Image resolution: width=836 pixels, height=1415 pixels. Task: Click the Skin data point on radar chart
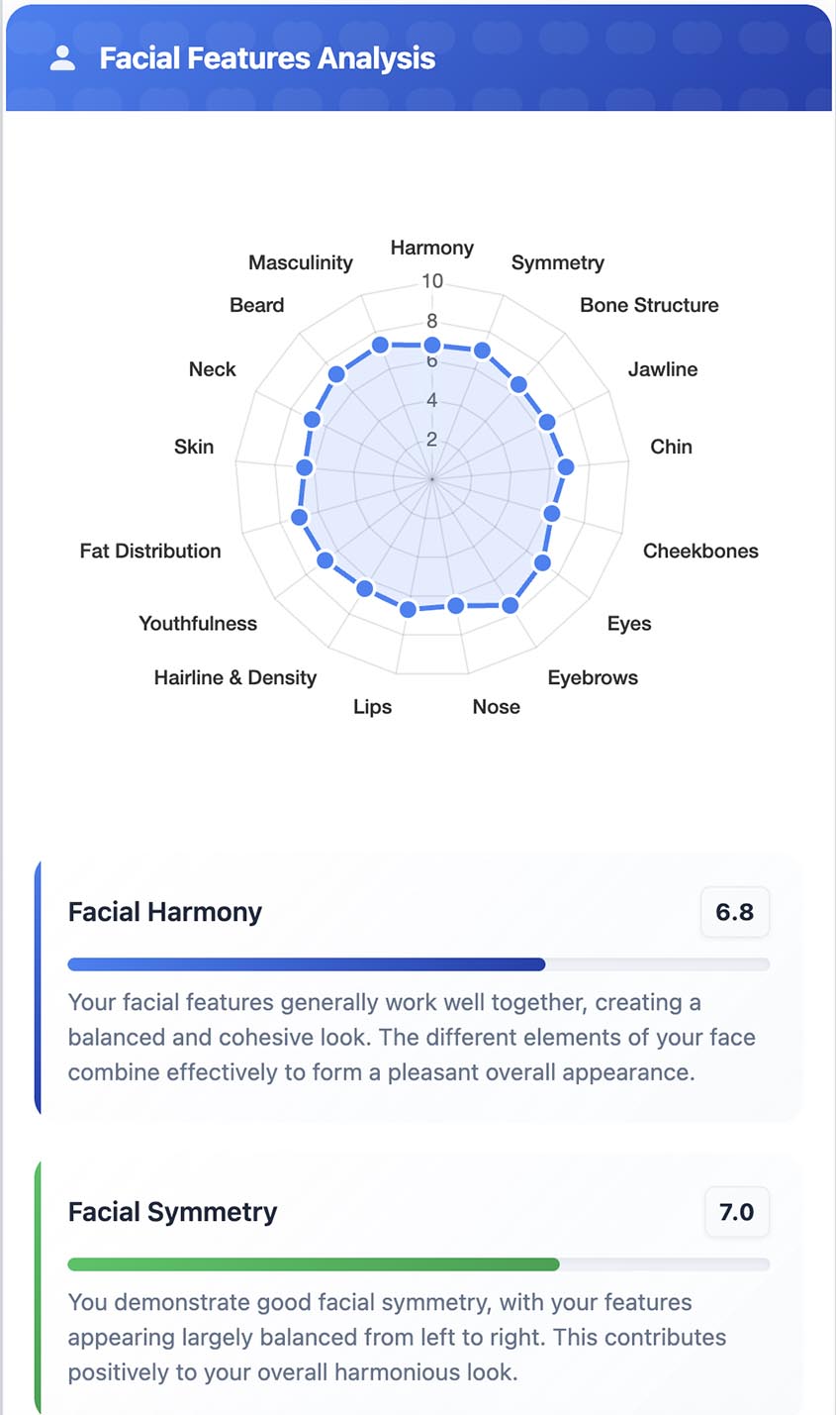click(x=305, y=467)
